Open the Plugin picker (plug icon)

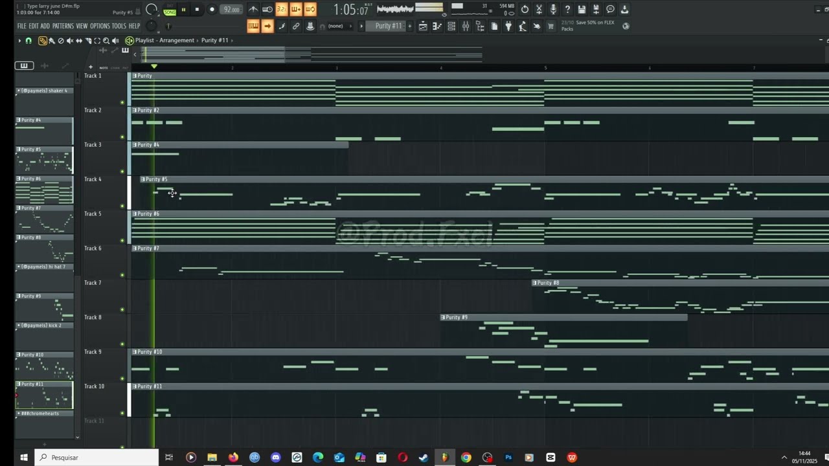pos(508,27)
